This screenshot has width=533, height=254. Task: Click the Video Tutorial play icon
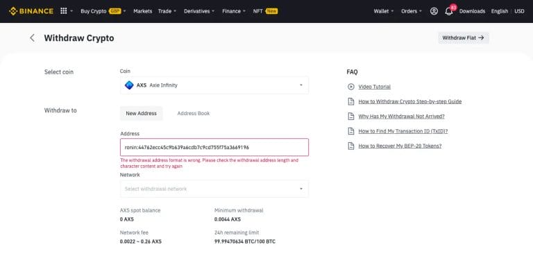point(350,87)
